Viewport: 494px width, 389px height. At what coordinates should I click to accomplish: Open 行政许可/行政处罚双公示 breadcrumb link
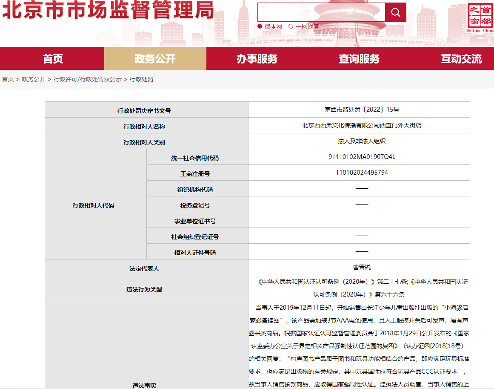pyautogui.click(x=88, y=79)
